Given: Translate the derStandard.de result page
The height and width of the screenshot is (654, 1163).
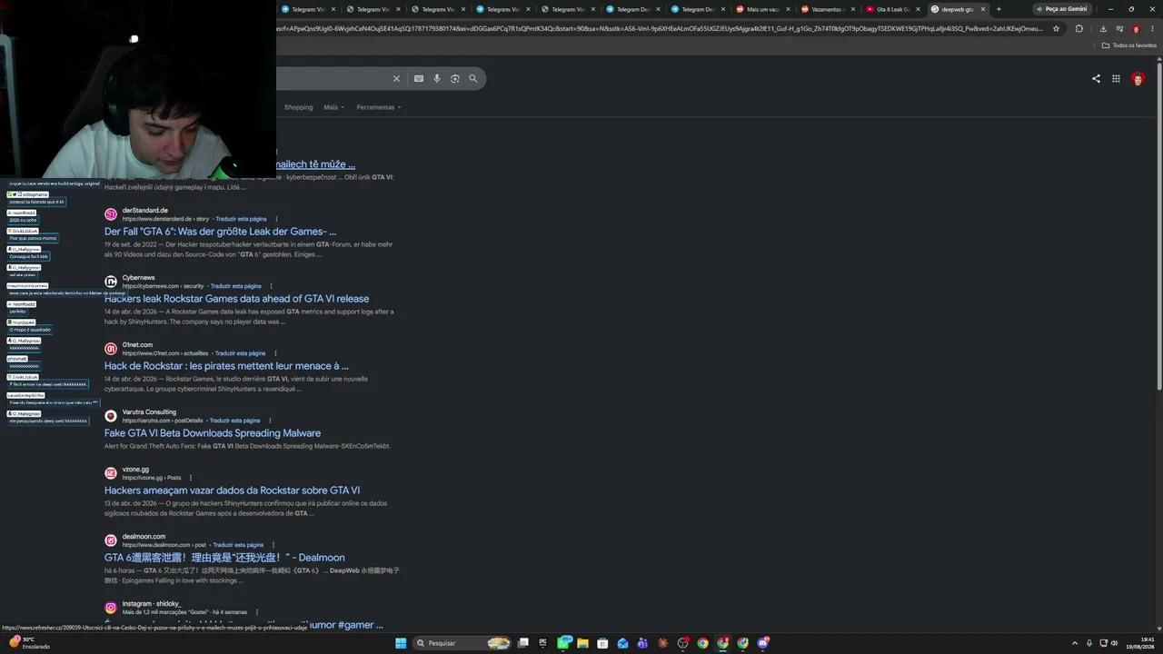Looking at the screenshot, I should click(241, 219).
